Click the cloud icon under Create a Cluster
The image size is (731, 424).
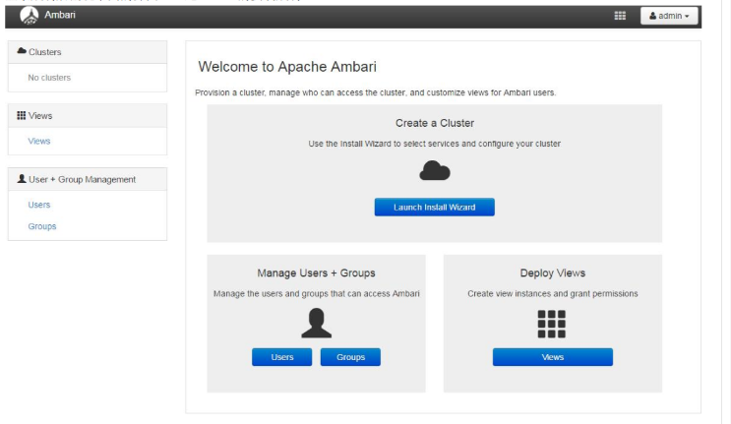tap(434, 172)
